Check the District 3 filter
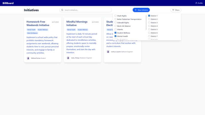205x115 pixels. [149, 22]
